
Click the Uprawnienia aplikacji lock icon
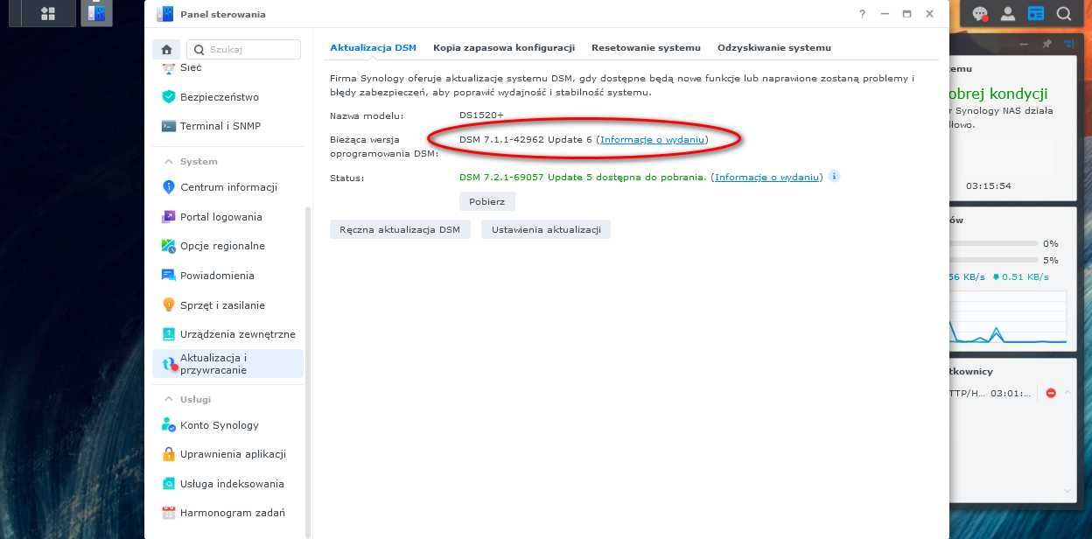tap(169, 454)
